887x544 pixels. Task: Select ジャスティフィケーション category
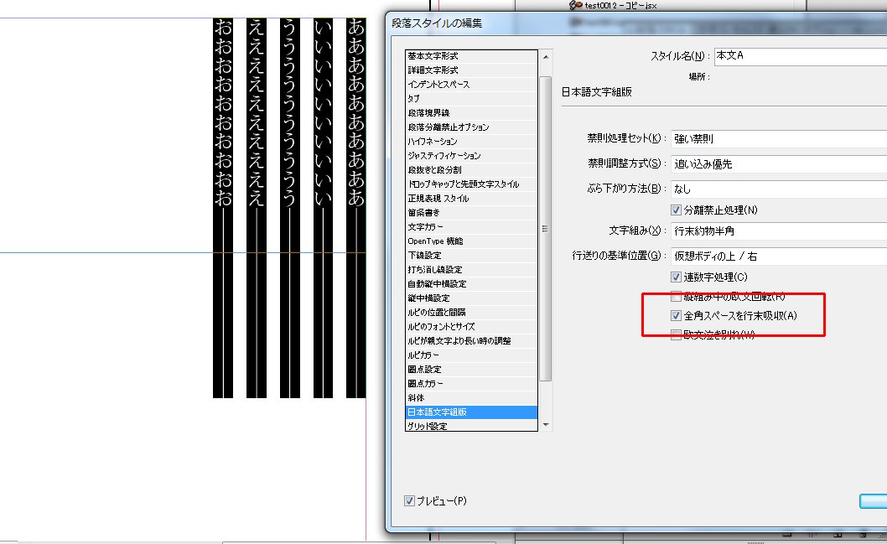471,156
